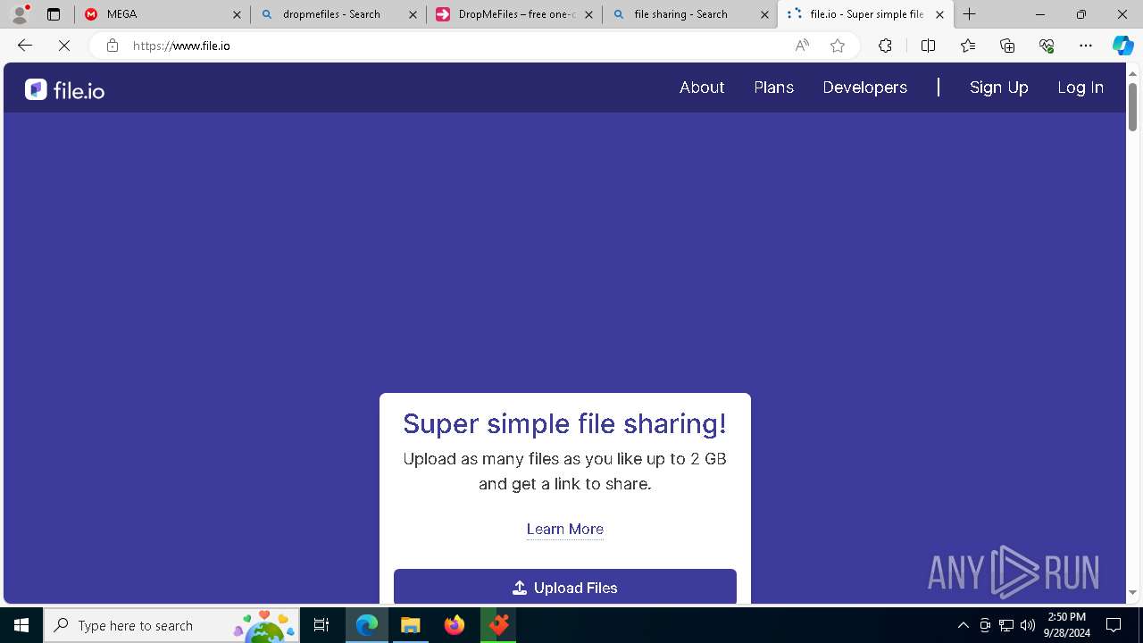Open File Explorer from taskbar
The height and width of the screenshot is (643, 1143).
coord(410,625)
